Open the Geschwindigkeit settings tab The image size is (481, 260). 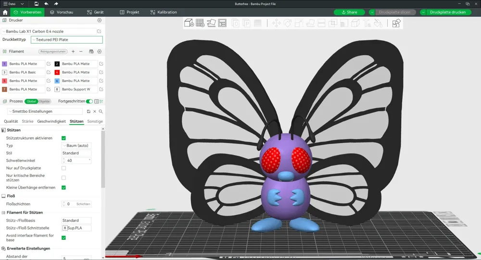(x=51, y=121)
